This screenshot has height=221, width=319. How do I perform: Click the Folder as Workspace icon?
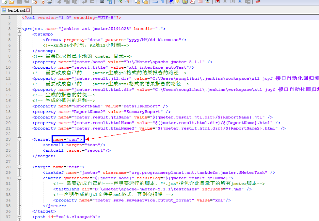[200, 2]
